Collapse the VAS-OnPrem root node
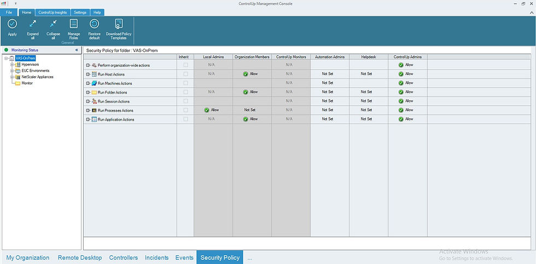The image size is (536, 264). (x=6, y=58)
